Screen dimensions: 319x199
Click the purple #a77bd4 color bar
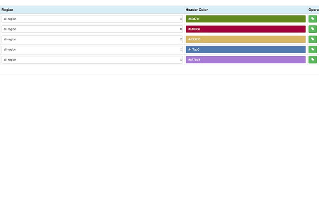[x=246, y=60]
